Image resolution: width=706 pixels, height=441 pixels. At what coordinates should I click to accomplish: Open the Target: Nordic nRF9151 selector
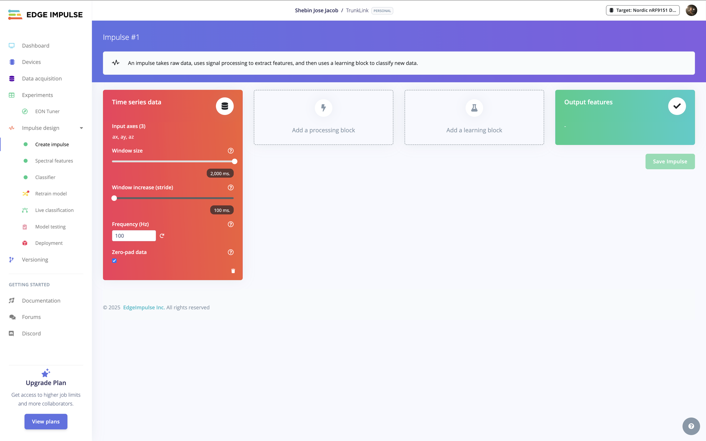coord(643,10)
